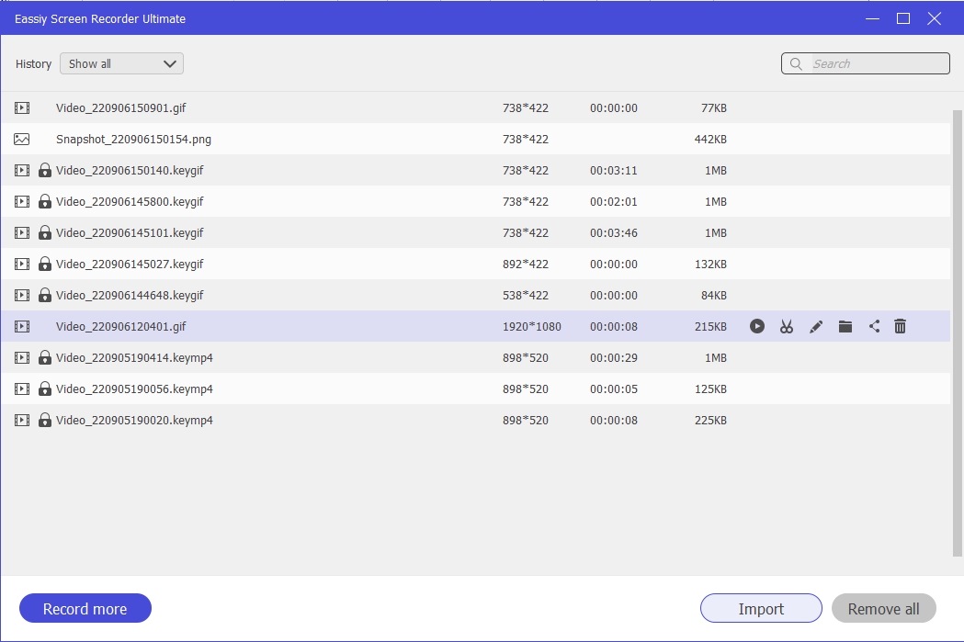This screenshot has height=642, width=964.
Task: Click the 77KB file size
Action: [714, 108]
